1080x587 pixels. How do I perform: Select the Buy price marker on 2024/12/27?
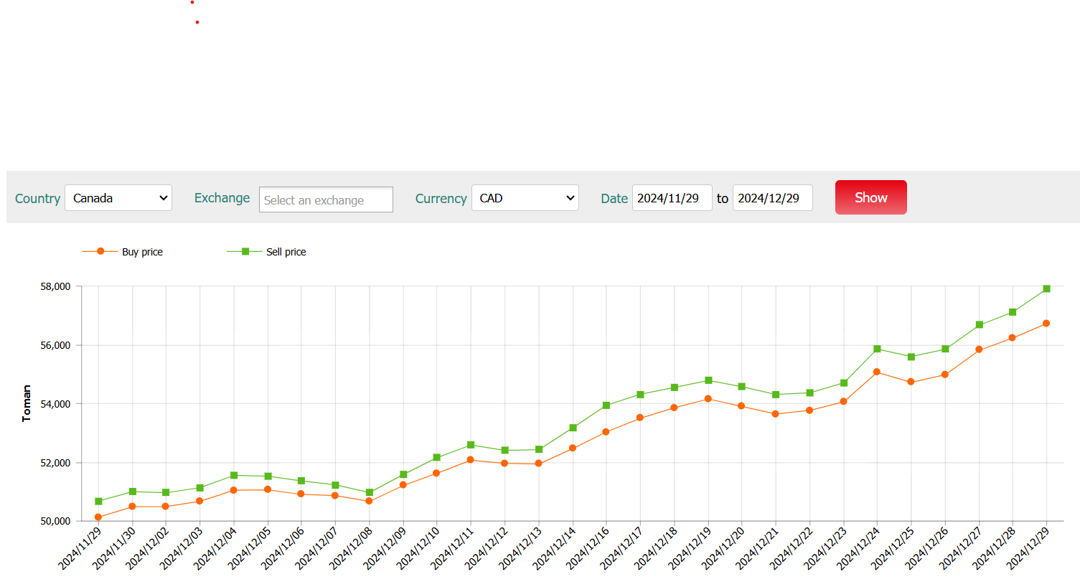(x=979, y=349)
